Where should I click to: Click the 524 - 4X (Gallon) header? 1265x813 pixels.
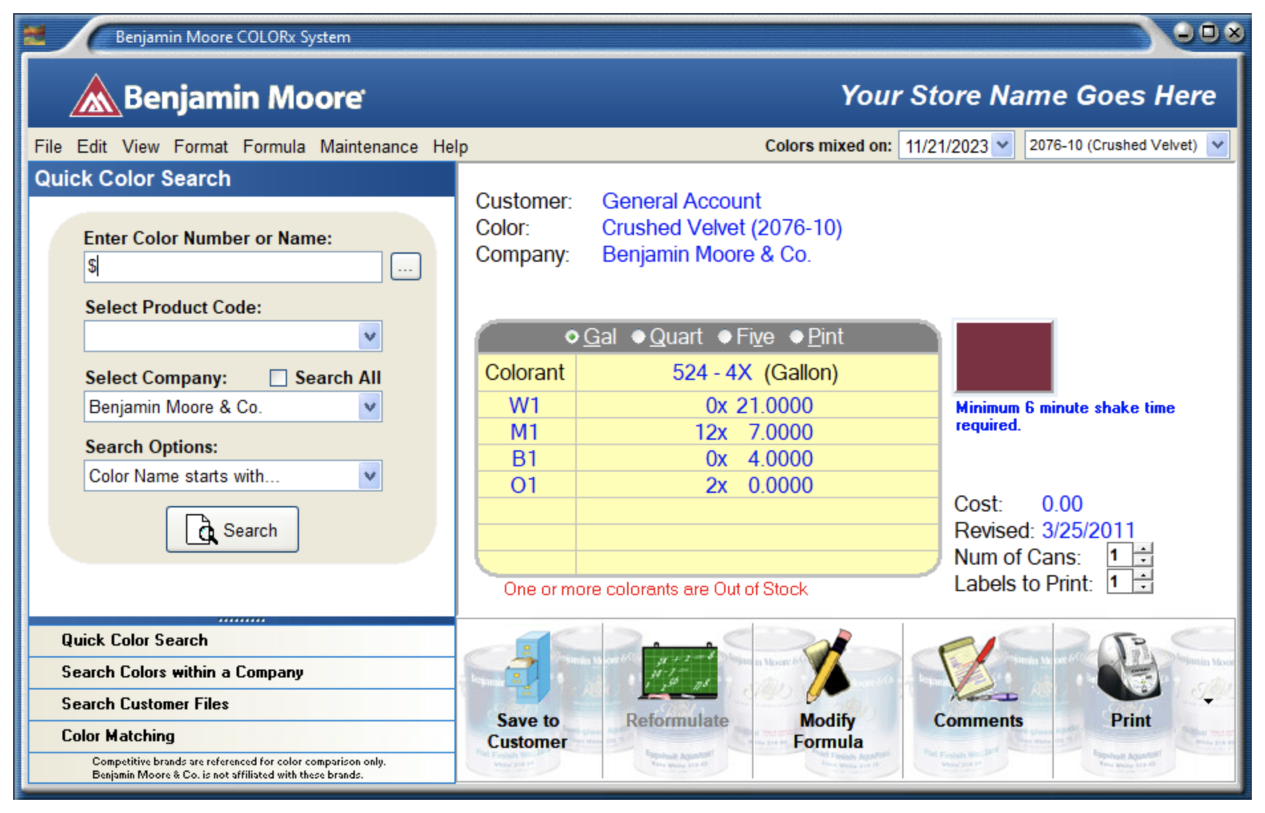tap(755, 373)
